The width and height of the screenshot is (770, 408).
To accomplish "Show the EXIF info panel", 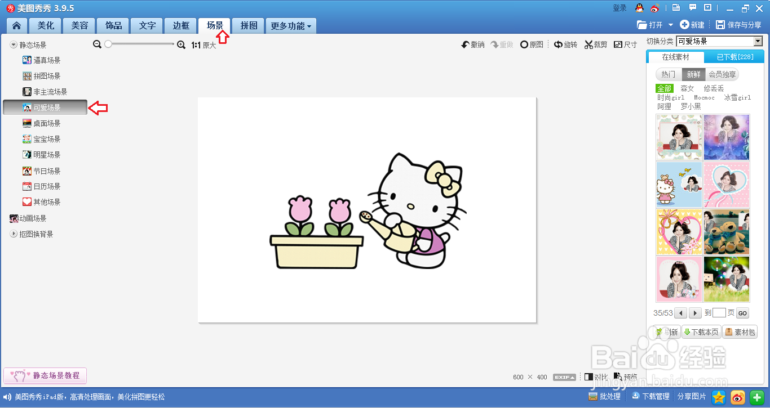I will [x=565, y=377].
